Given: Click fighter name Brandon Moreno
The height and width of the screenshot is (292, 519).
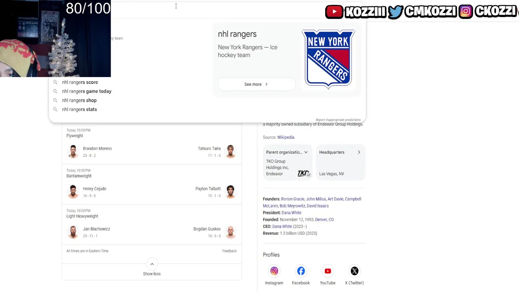Looking at the screenshot, I should 97,148.
